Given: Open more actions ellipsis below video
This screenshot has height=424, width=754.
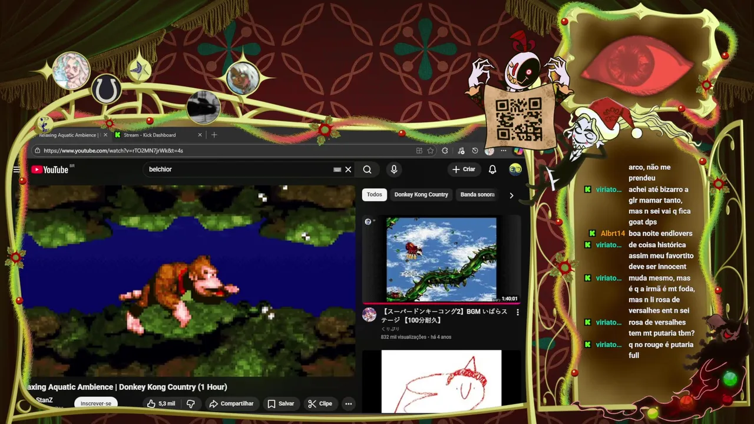Looking at the screenshot, I should pos(349,403).
